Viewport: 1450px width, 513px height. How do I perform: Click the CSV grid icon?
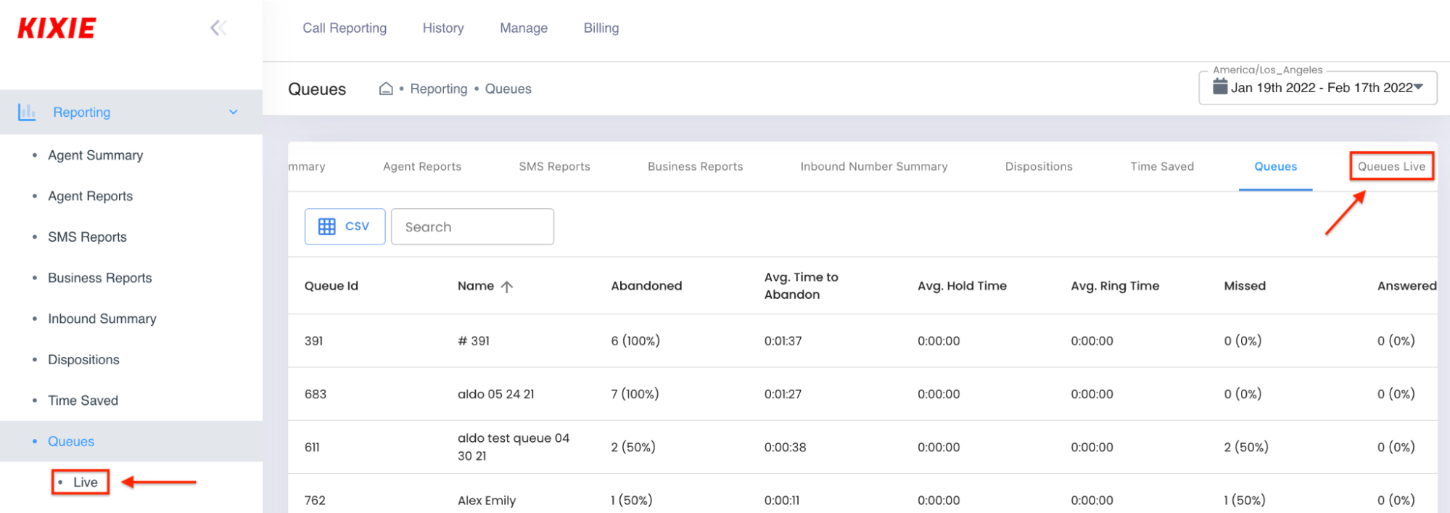tap(327, 226)
